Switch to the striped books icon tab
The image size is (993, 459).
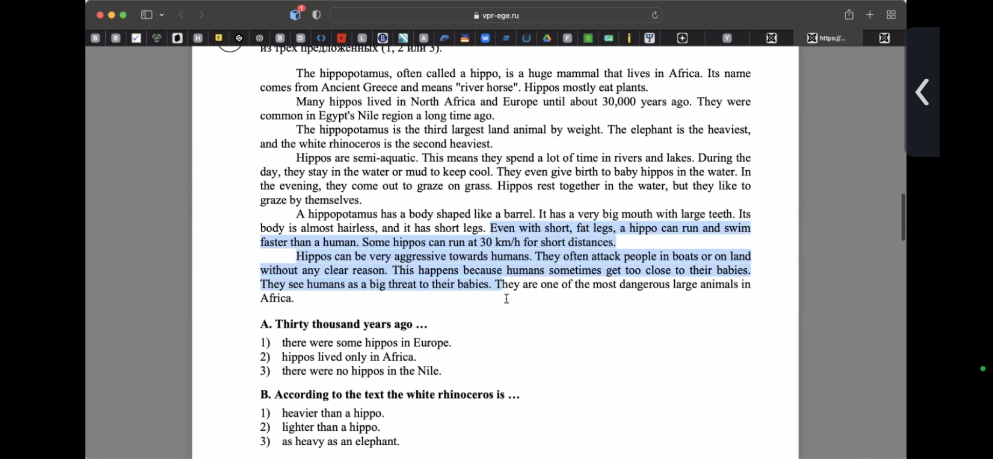(465, 38)
